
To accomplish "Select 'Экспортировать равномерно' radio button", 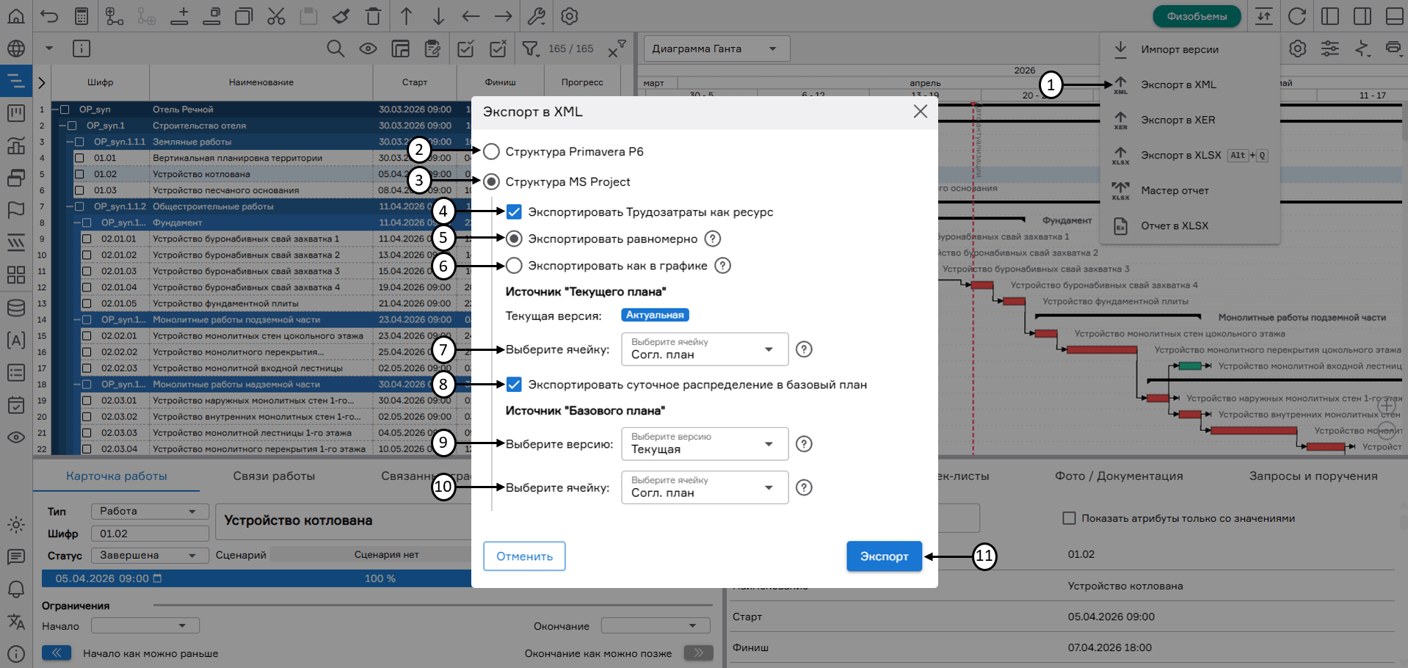I will click(514, 239).
